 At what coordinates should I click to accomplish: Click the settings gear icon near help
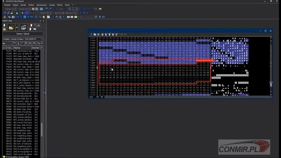pyautogui.click(x=96, y=17)
